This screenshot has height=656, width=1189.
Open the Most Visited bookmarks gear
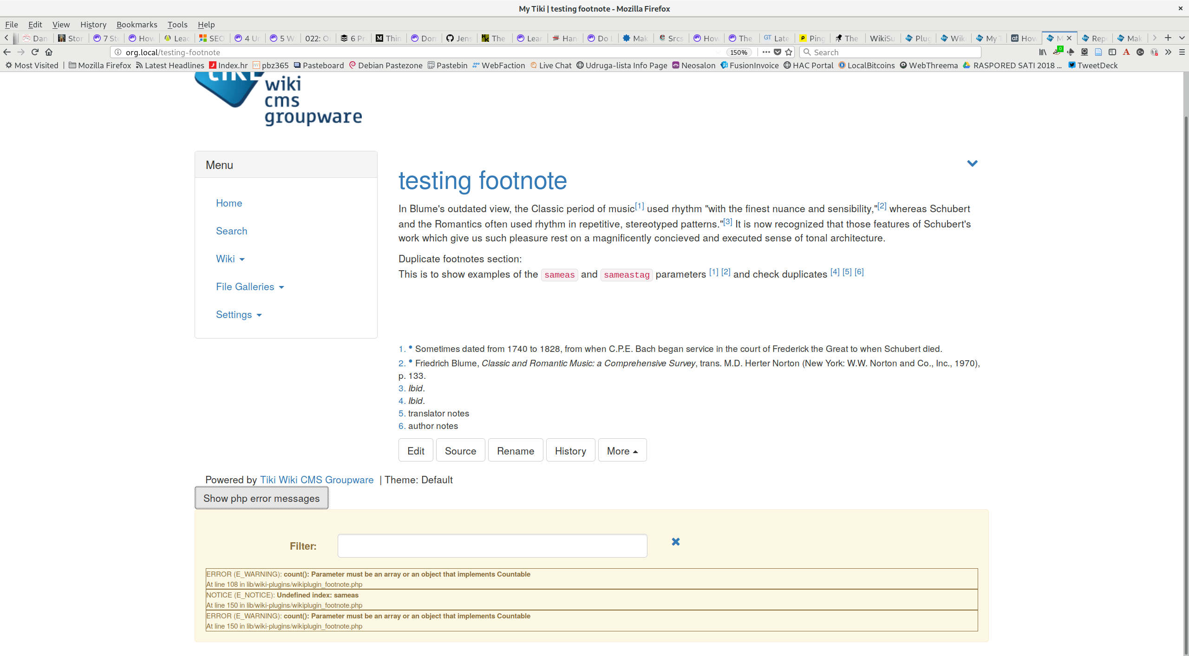tap(32, 65)
